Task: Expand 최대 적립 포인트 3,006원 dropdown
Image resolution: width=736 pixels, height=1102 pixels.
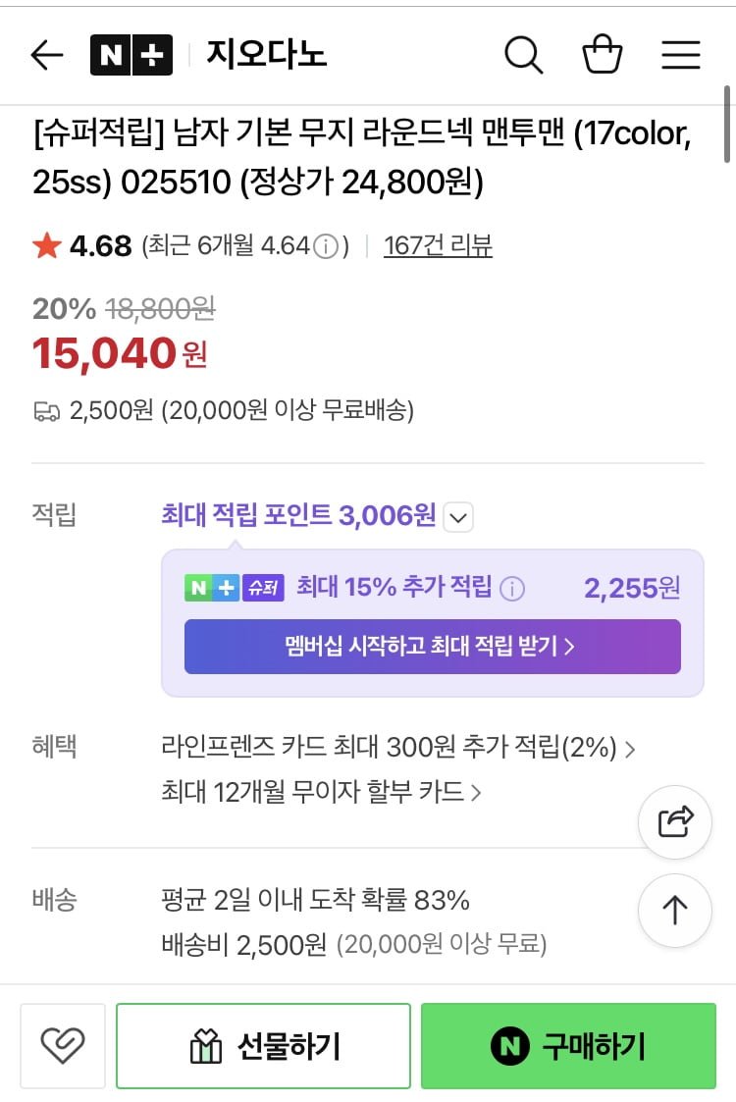Action: click(458, 516)
